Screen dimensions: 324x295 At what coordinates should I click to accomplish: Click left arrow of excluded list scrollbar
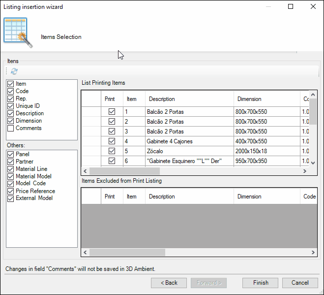(x=85, y=252)
